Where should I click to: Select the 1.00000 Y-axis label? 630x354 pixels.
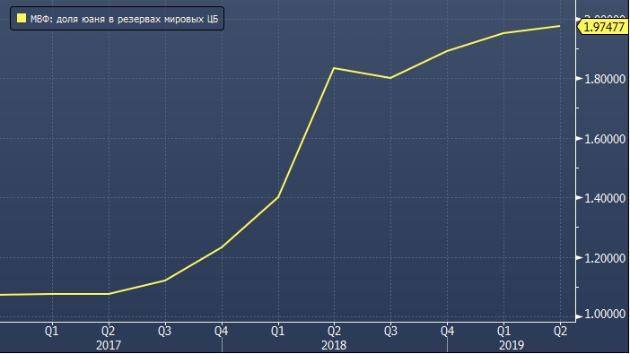605,315
